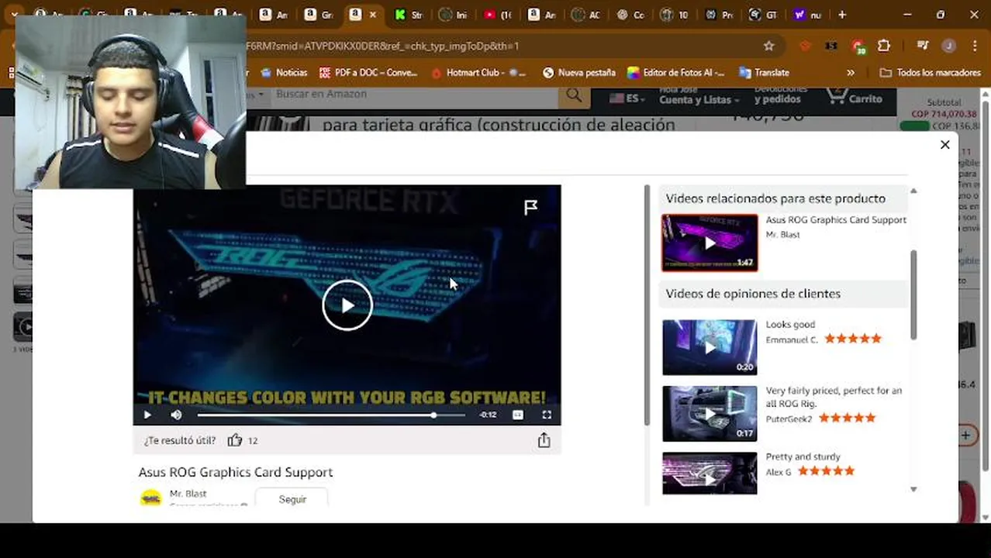Viewport: 991px width, 558px height.
Task: Switch to the purple 'nu' tab
Action: (x=807, y=15)
